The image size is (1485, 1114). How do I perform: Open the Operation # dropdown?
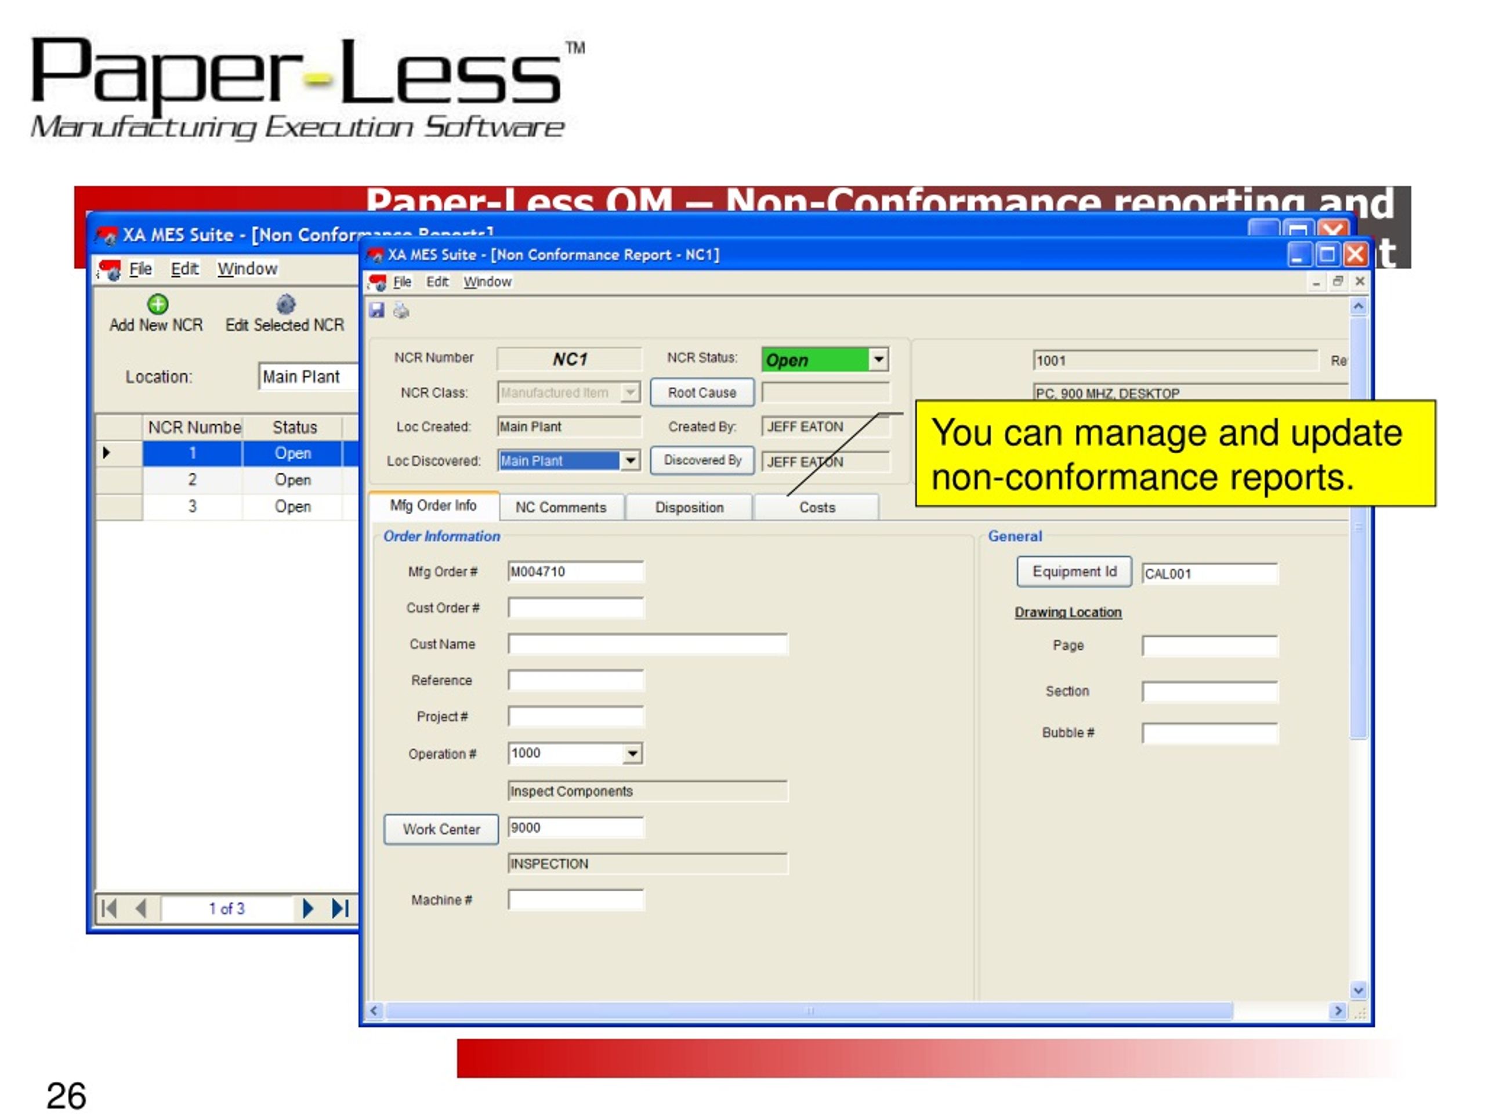(x=632, y=754)
